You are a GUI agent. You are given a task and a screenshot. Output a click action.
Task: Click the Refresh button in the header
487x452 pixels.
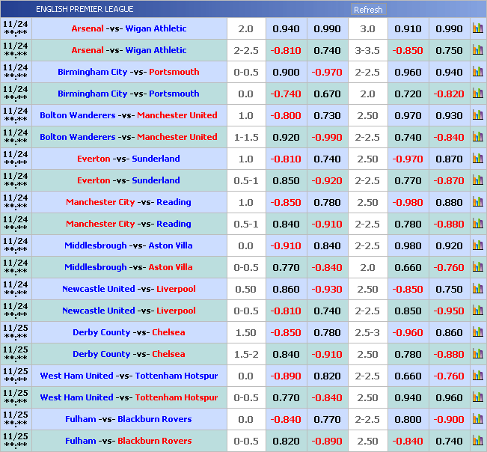click(x=367, y=10)
